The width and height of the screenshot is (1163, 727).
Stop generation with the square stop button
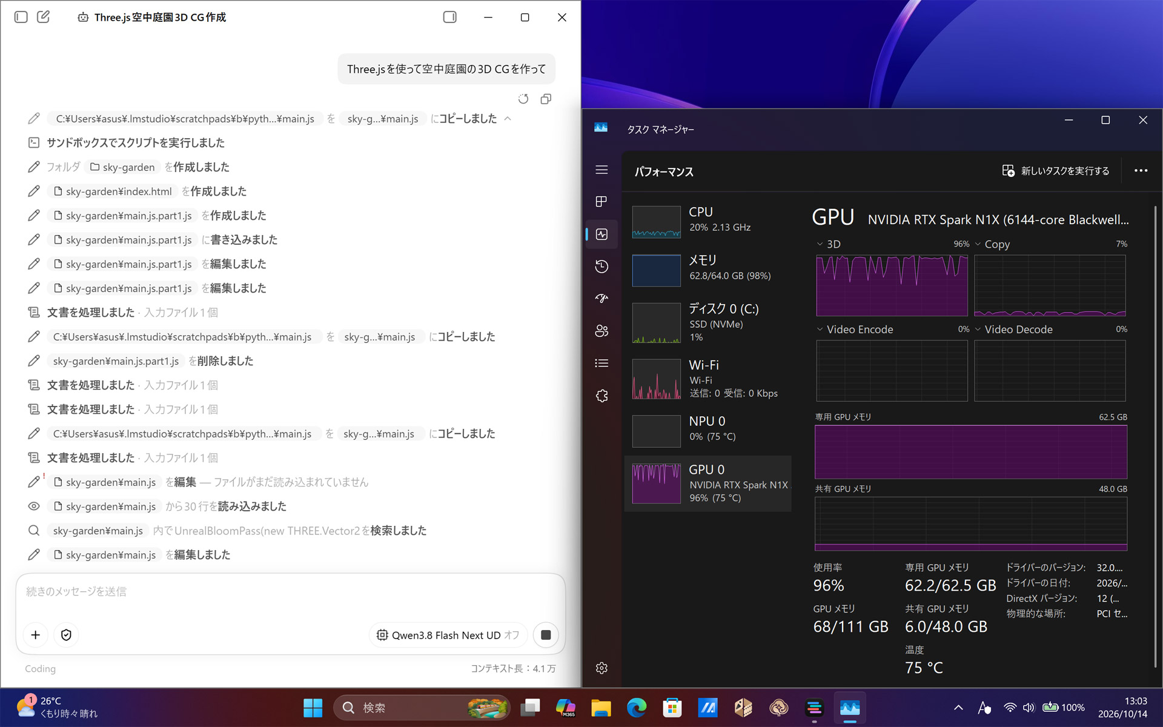(x=546, y=635)
